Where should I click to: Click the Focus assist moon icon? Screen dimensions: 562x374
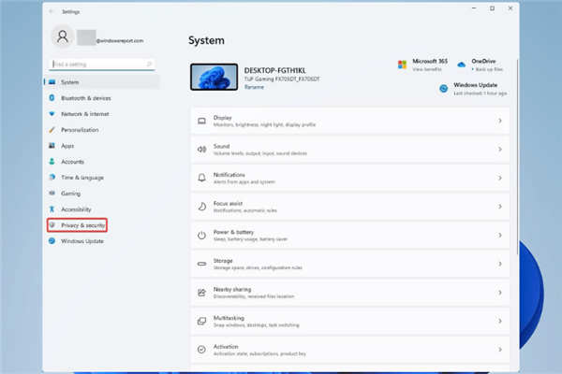click(x=201, y=207)
